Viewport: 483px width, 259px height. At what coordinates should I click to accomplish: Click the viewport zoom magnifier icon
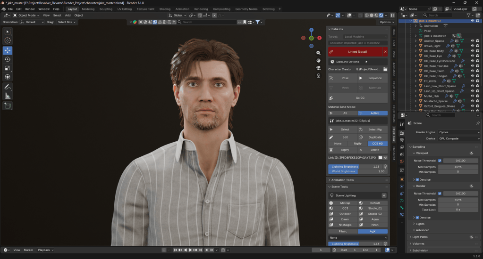pyautogui.click(x=319, y=53)
